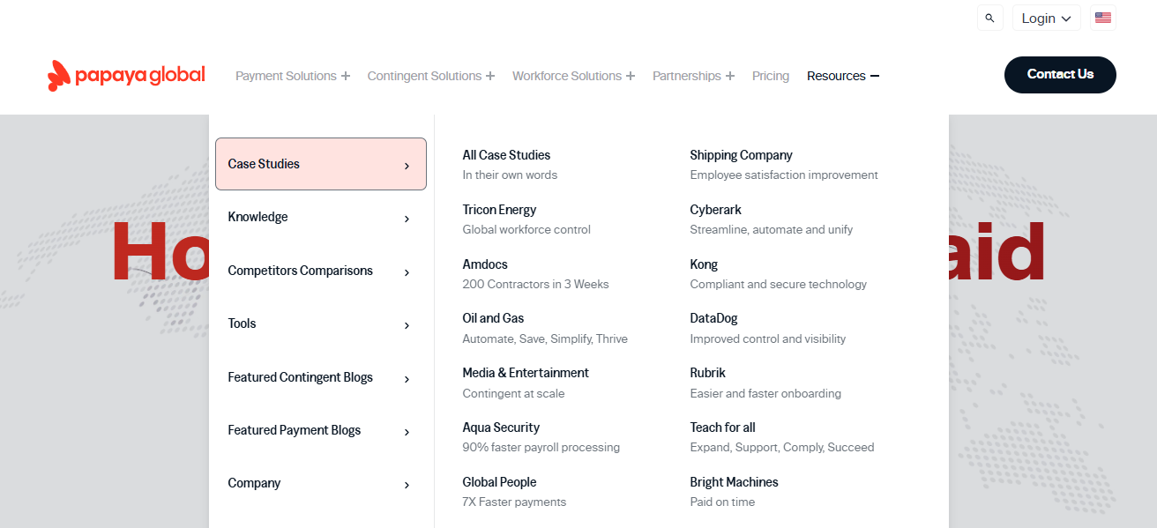
Task: Open the Cyberark case study
Action: pyautogui.click(x=715, y=210)
